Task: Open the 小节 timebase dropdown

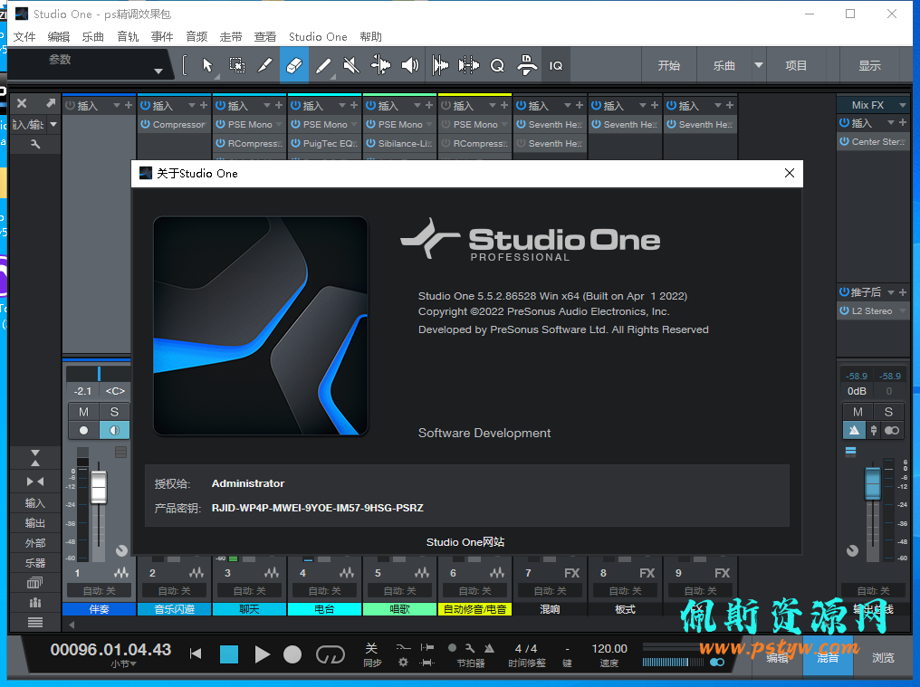Action: coord(124,664)
